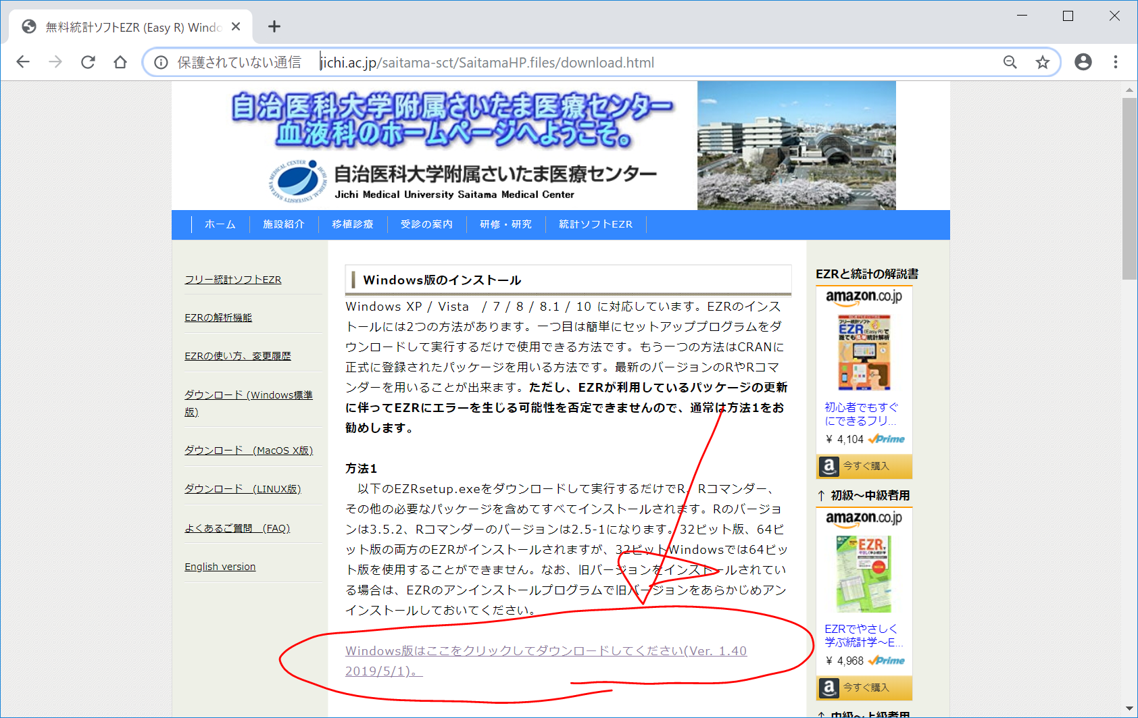Image resolution: width=1138 pixels, height=718 pixels.
Task: Minimize the Chrome window
Action: tap(1022, 16)
